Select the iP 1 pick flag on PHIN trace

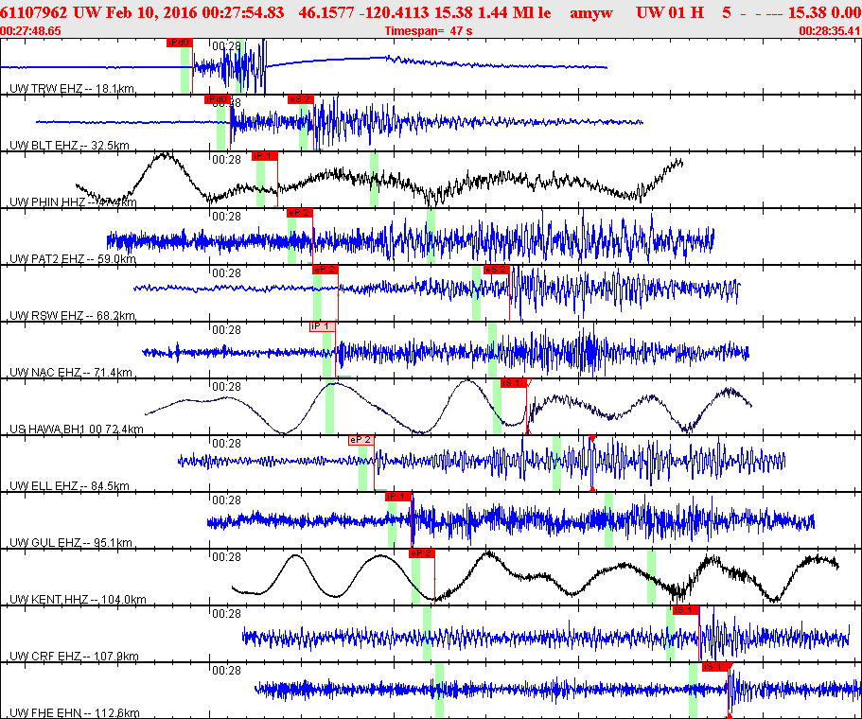click(x=265, y=156)
